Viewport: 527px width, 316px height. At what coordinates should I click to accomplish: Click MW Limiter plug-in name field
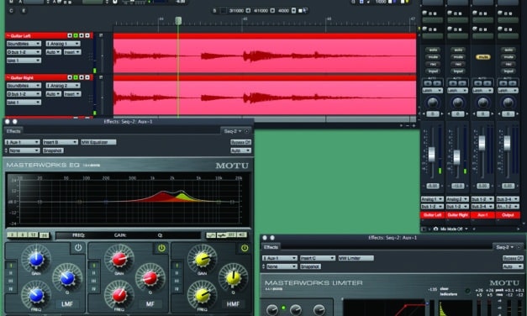356,258
